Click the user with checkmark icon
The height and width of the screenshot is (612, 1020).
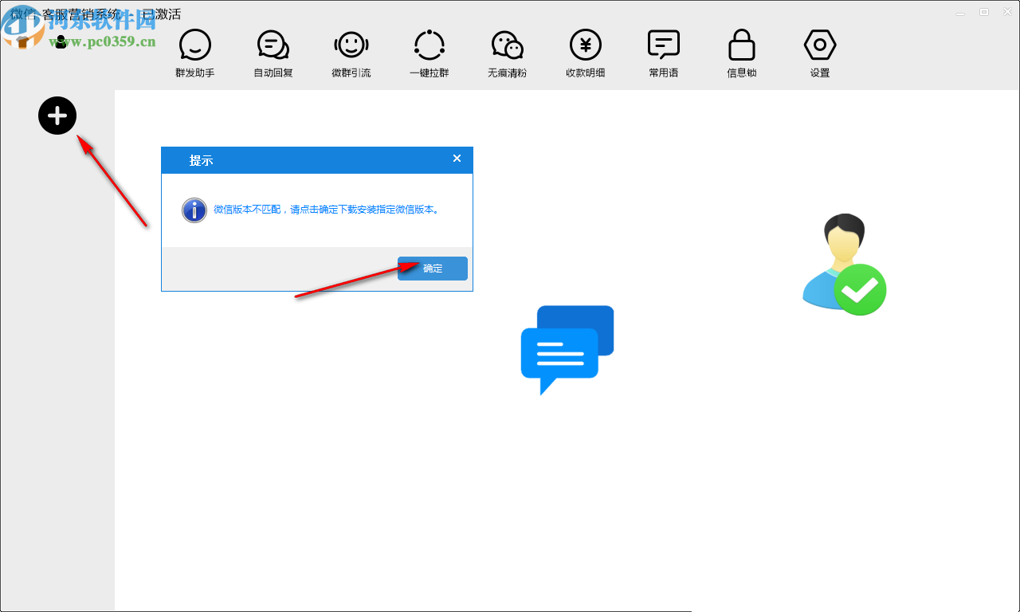click(x=844, y=265)
